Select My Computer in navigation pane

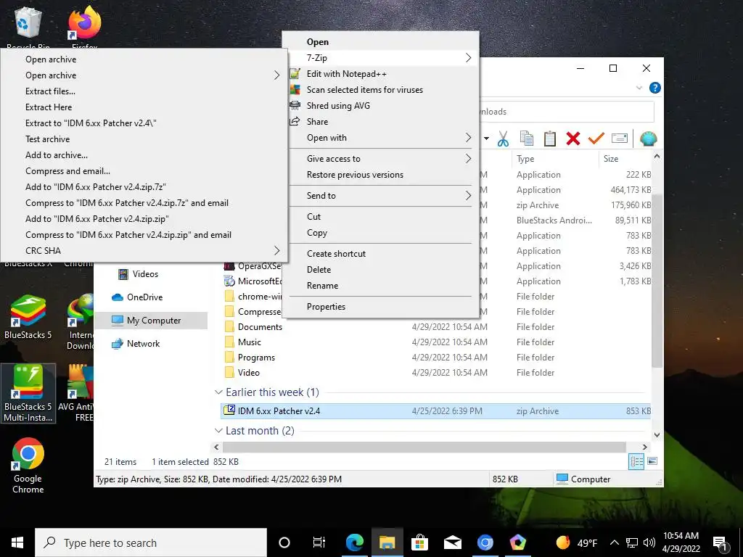[151, 321]
